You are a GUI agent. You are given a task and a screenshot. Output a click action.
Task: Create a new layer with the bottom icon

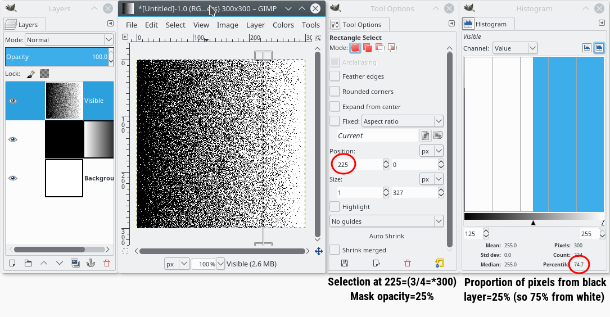click(x=12, y=263)
